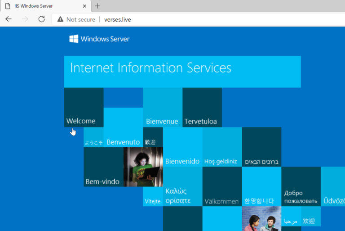Click the Bem-vindo tile
The image size is (345, 231).
[x=103, y=167]
